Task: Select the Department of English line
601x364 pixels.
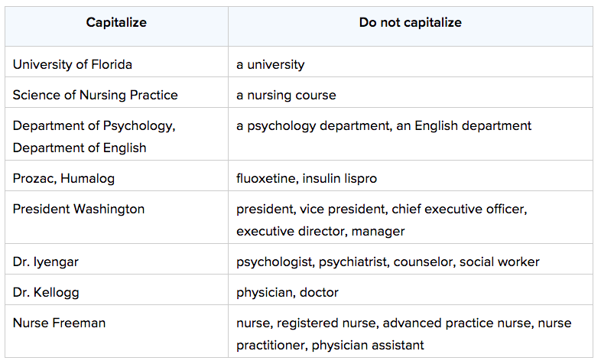Action: [x=80, y=148]
